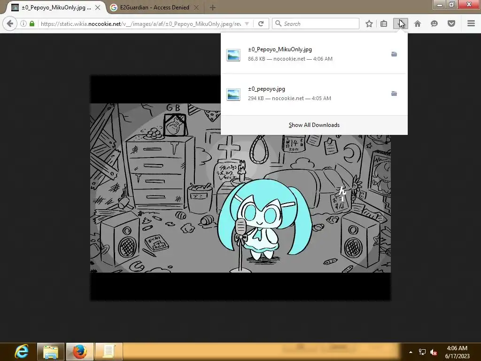The image size is (481, 361).
Task: Open the taskbar clock 4:06 AM
Action: [457, 352]
